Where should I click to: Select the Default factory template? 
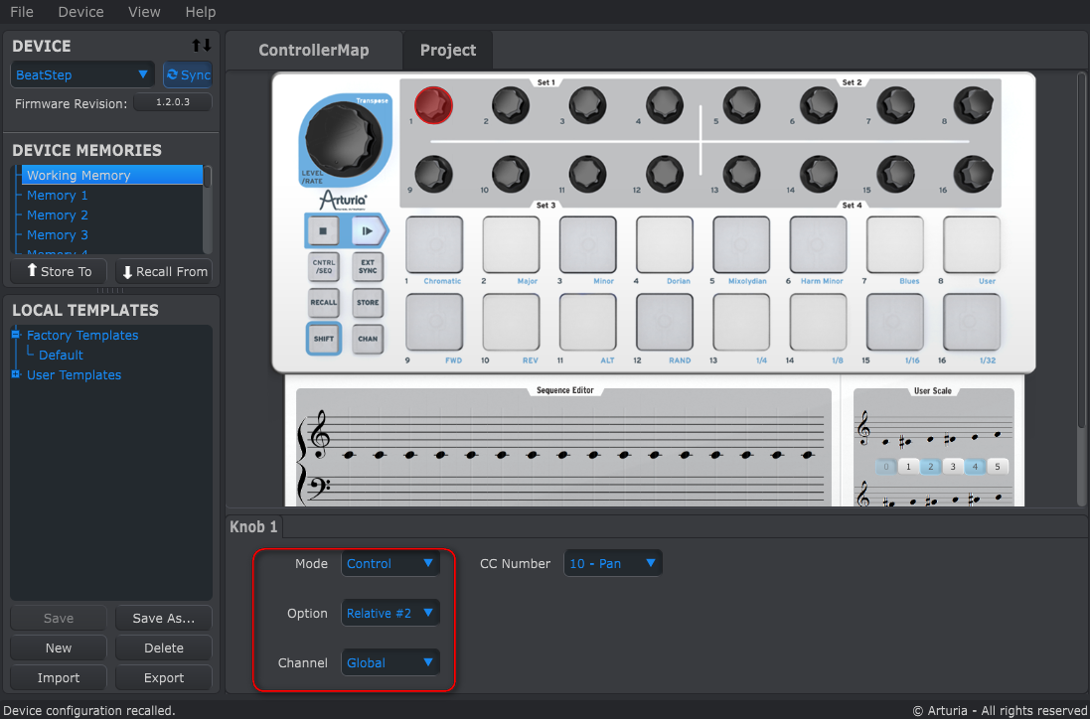(x=62, y=355)
